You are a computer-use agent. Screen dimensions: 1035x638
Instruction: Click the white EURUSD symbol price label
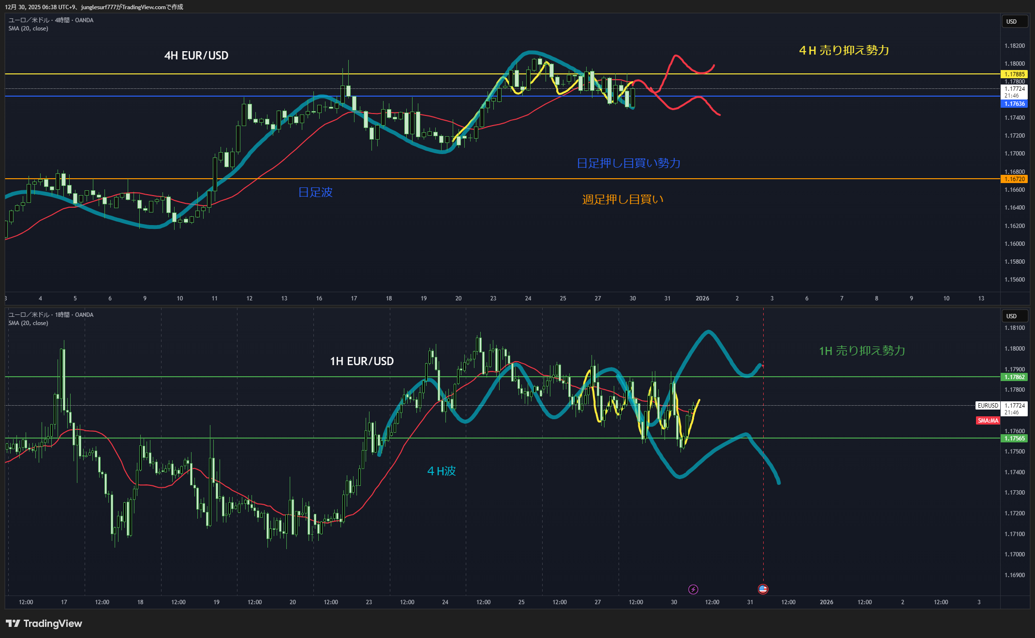pyautogui.click(x=988, y=406)
